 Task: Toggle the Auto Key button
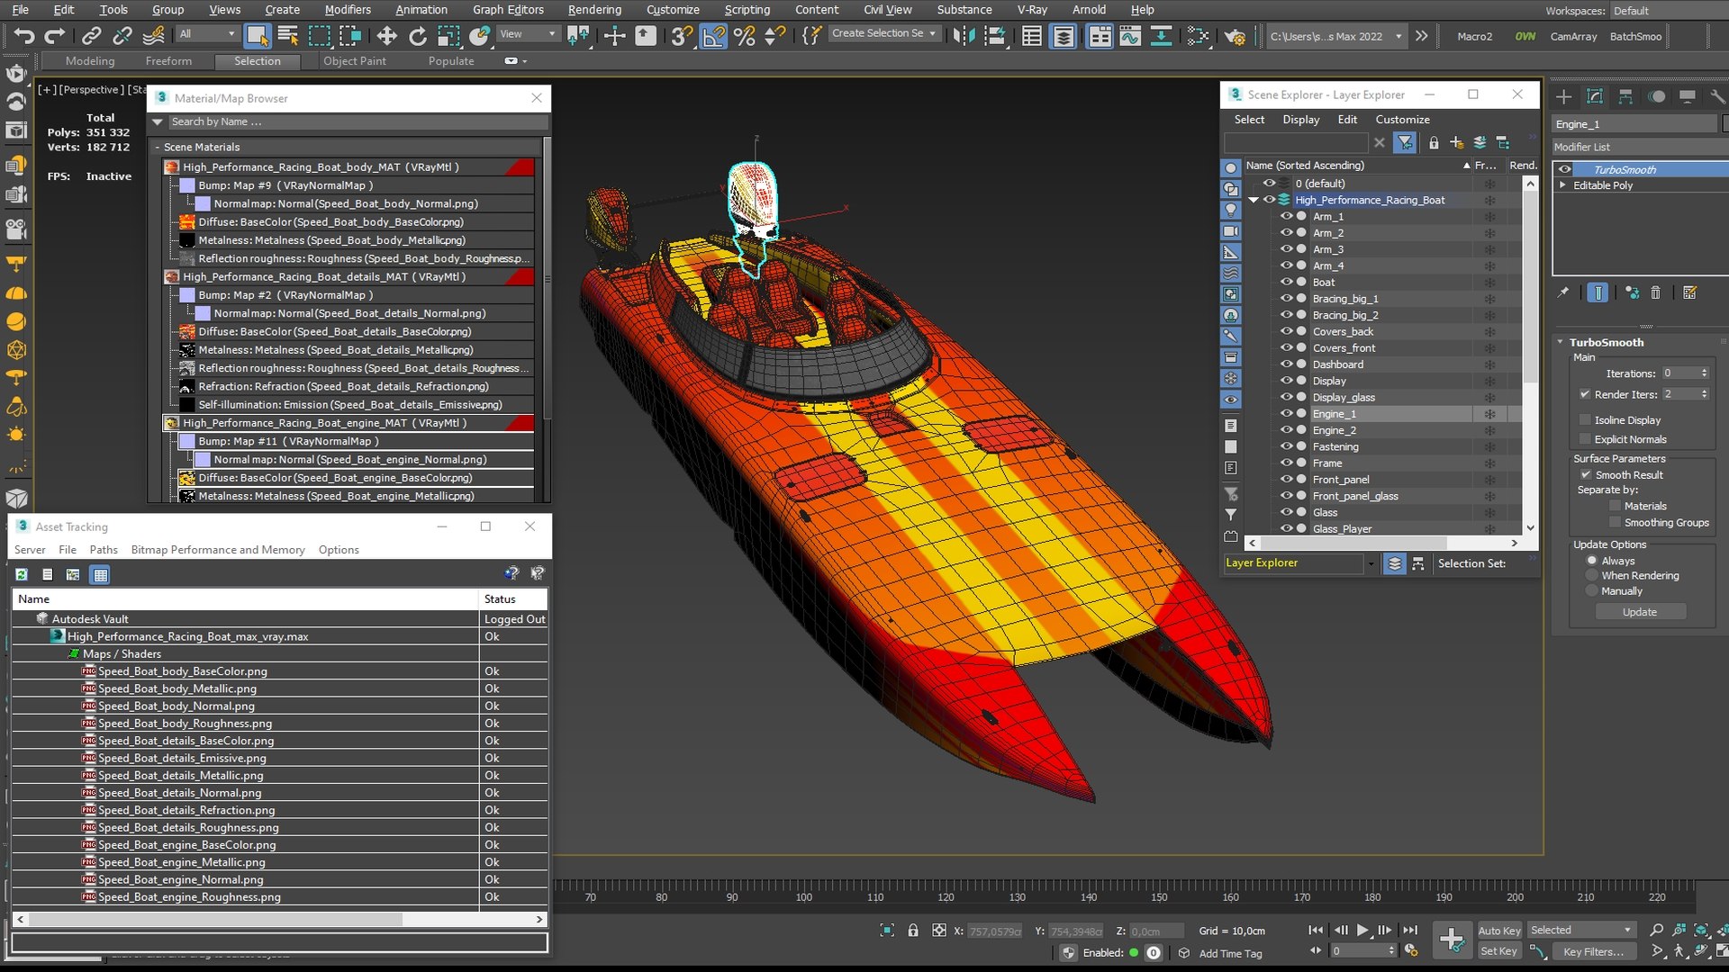1499,931
